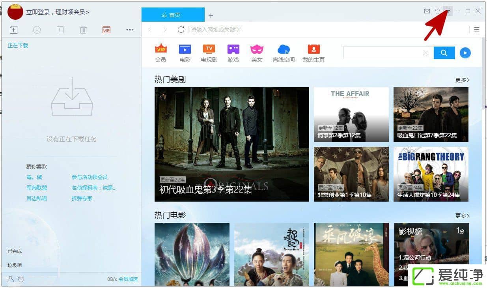
Task: Click the alarm clock scheduler icon
Action: coord(21,279)
